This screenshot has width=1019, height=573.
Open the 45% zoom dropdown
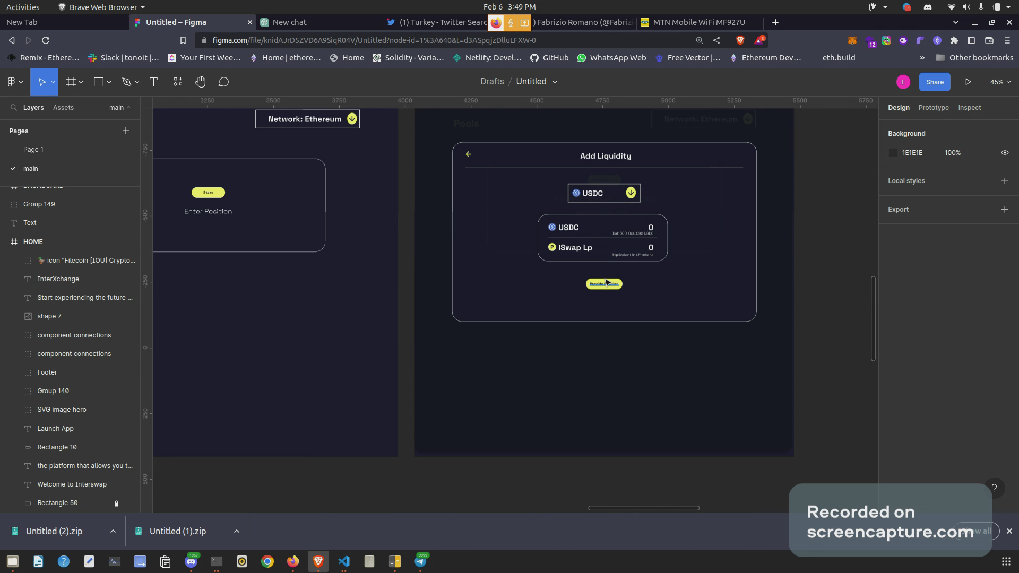[1000, 82]
